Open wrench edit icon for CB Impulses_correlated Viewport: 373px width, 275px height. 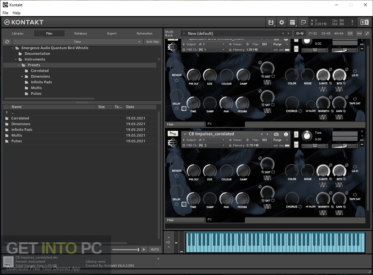173,134
